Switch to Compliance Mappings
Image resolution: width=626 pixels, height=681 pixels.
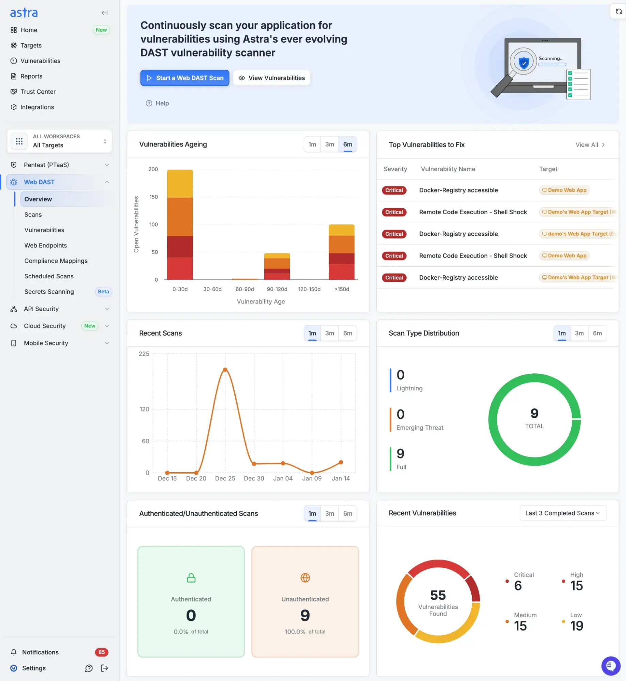tap(56, 261)
